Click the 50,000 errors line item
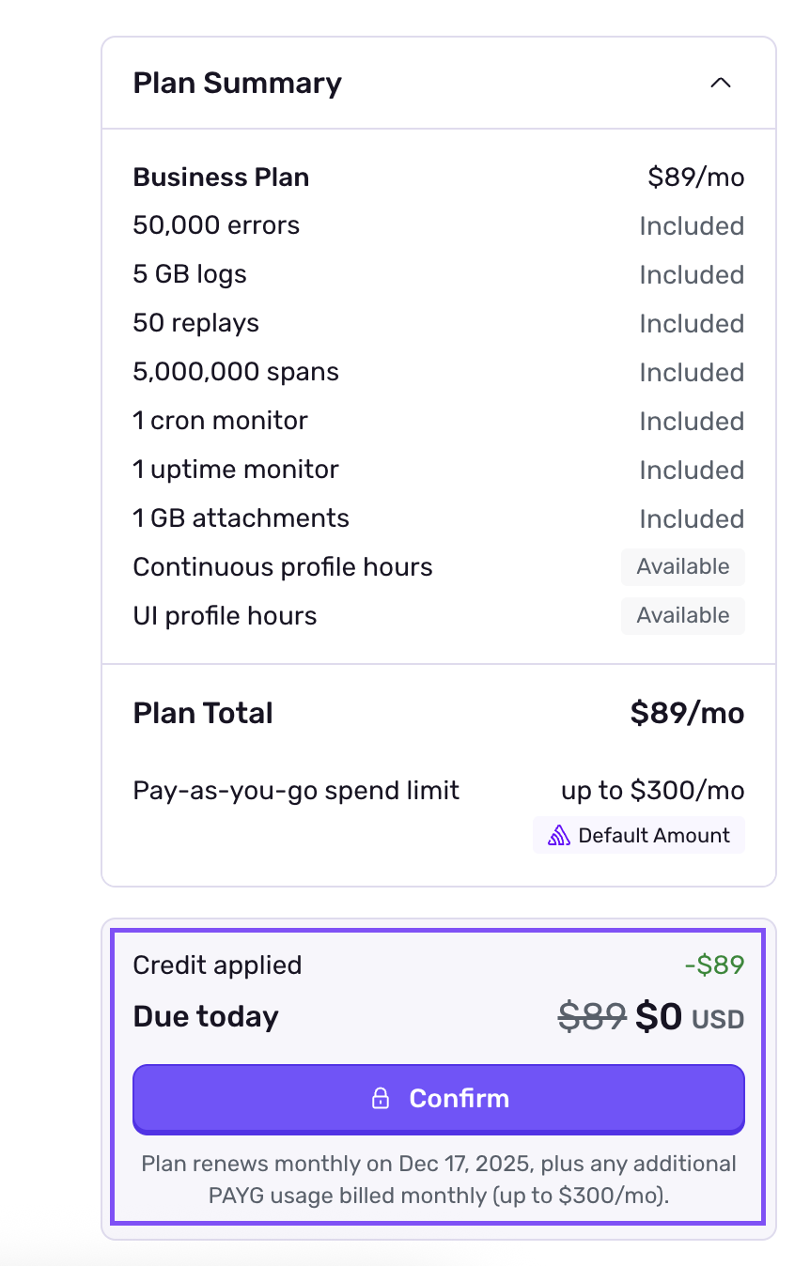The height and width of the screenshot is (1266, 810). click(216, 225)
